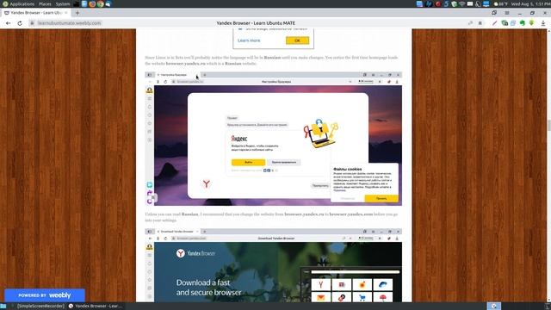Open the clock showing Wed Aug 5
The image size is (551, 310).
tap(530, 3)
